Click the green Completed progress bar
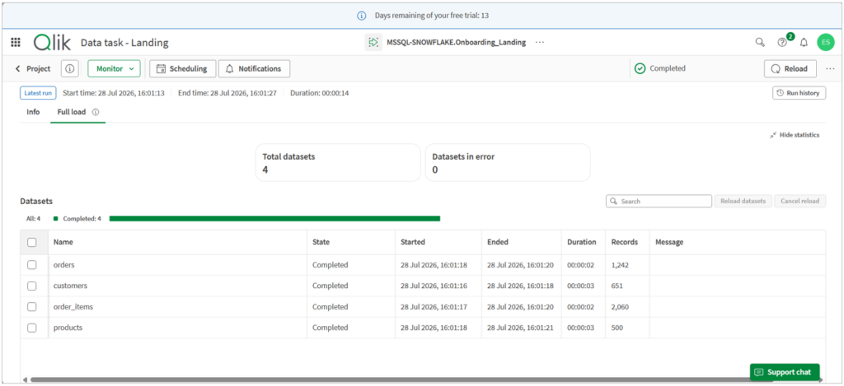 click(274, 219)
